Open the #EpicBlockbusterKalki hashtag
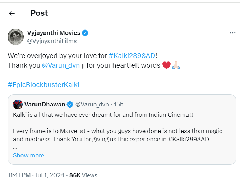The width and height of the screenshot is (240, 192). [x=43, y=85]
